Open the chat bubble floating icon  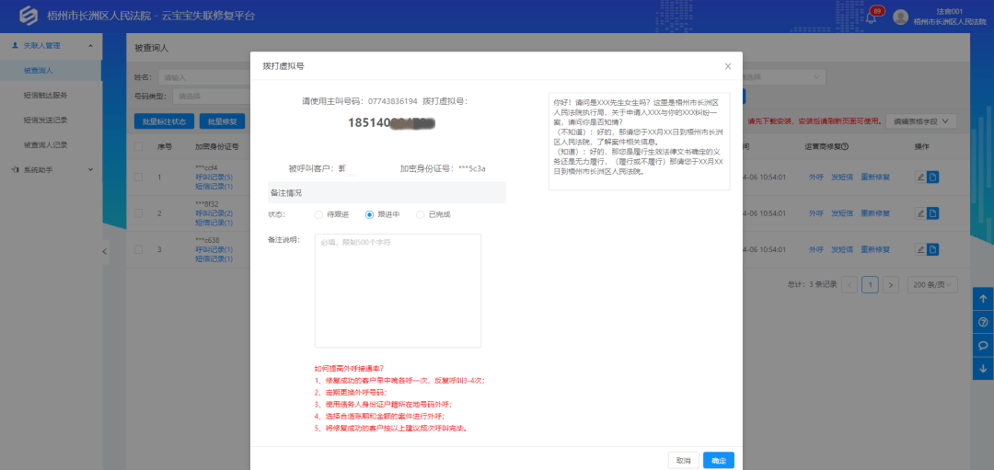(x=983, y=346)
